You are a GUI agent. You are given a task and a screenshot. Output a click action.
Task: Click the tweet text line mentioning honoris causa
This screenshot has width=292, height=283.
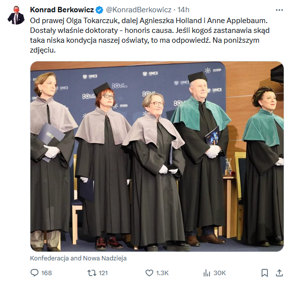click(x=150, y=30)
